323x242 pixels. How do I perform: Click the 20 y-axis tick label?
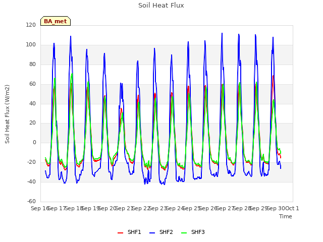click(32, 123)
